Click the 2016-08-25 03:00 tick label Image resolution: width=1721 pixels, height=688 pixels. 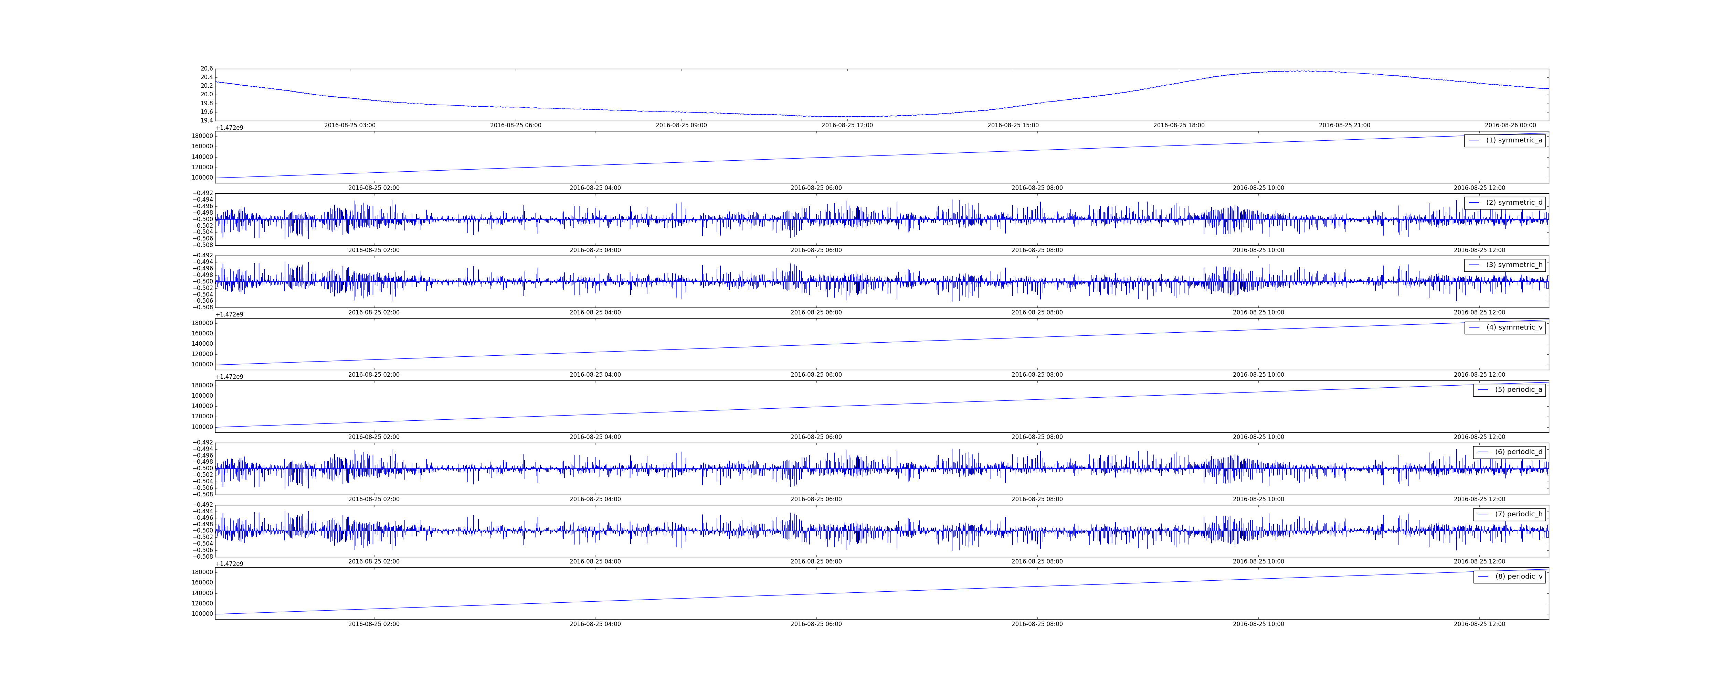349,126
